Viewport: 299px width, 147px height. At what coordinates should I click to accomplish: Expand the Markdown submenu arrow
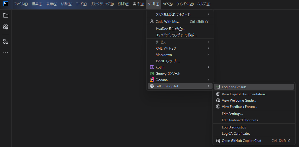click(x=208, y=55)
